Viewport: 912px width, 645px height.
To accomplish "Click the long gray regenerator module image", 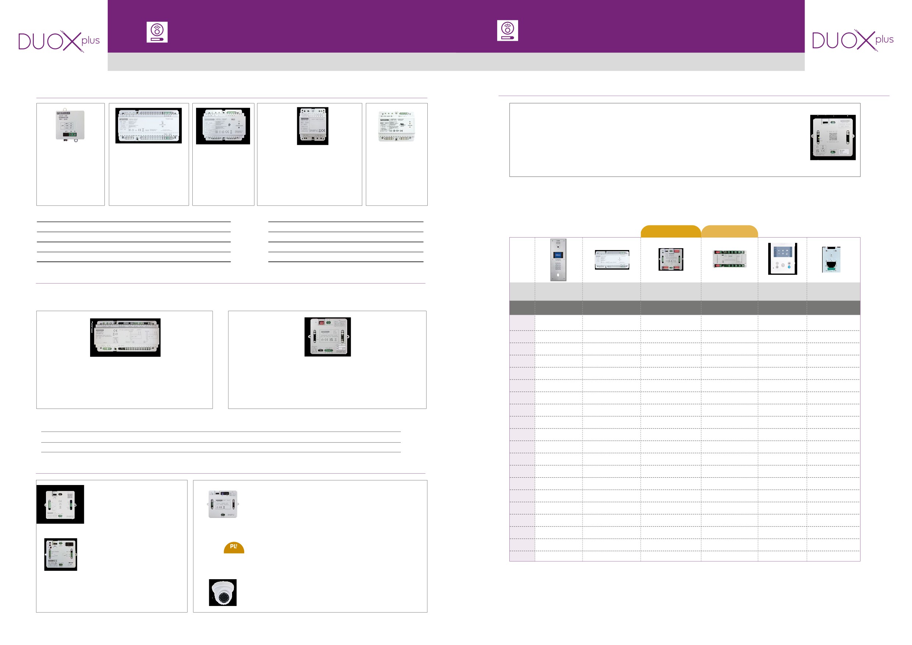I will [x=125, y=337].
